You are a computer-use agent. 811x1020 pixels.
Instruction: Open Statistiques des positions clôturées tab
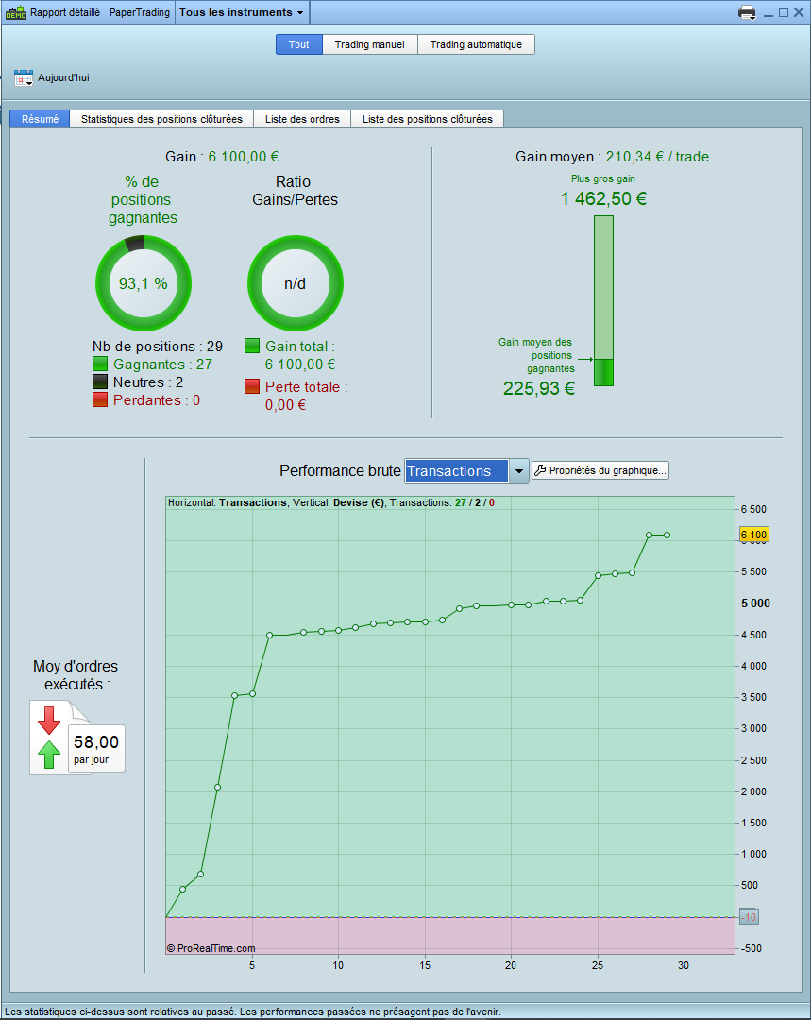coord(161,119)
